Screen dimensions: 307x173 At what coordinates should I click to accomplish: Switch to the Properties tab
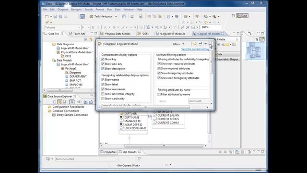point(108,152)
